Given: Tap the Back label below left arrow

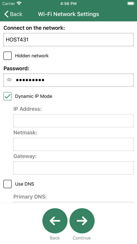Looking at the screenshot, I should pyautogui.click(x=55, y=238).
